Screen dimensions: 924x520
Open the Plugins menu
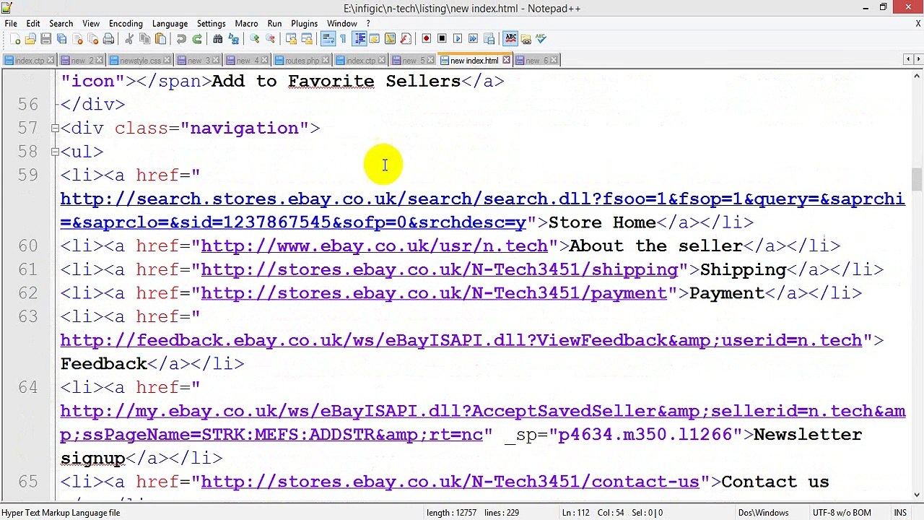[304, 24]
